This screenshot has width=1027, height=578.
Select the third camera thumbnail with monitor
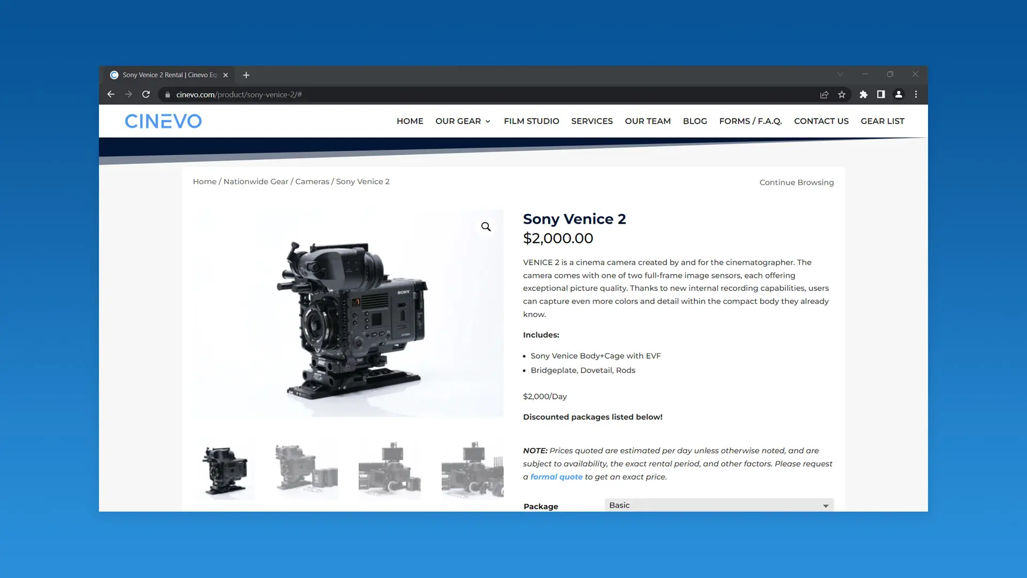click(x=389, y=470)
